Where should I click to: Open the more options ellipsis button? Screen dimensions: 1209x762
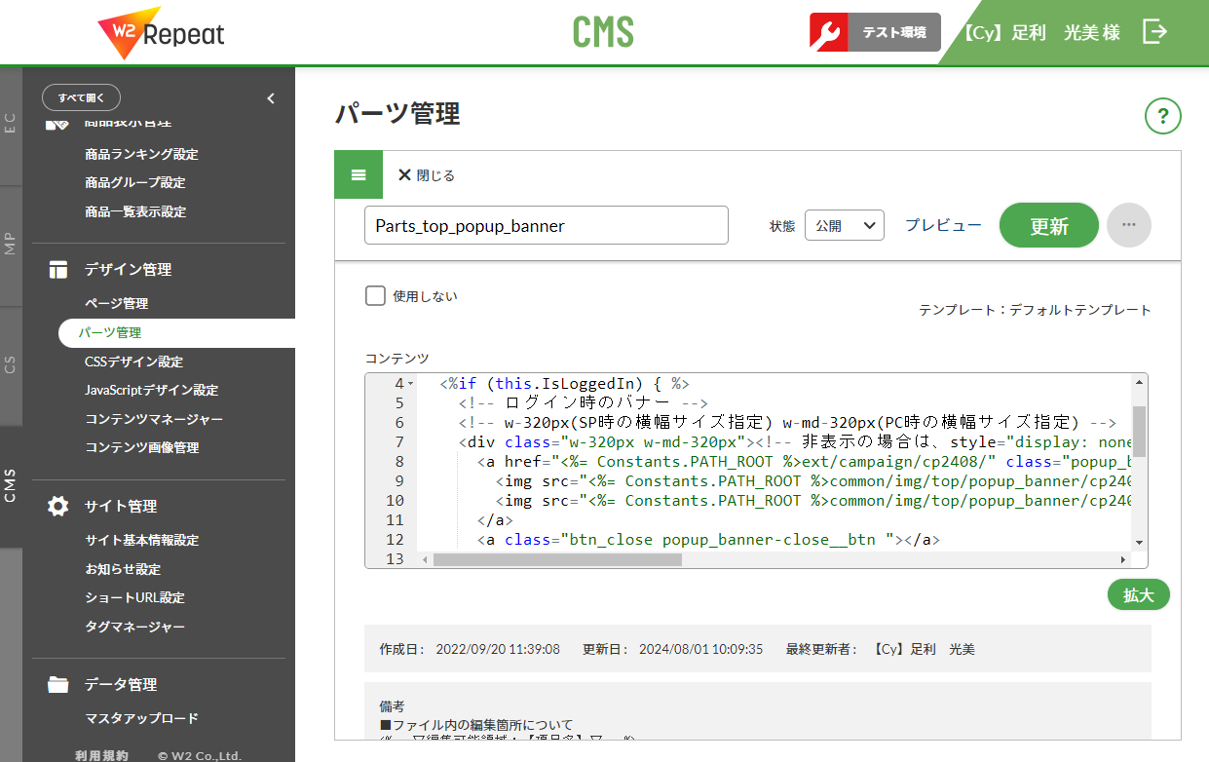1129,225
